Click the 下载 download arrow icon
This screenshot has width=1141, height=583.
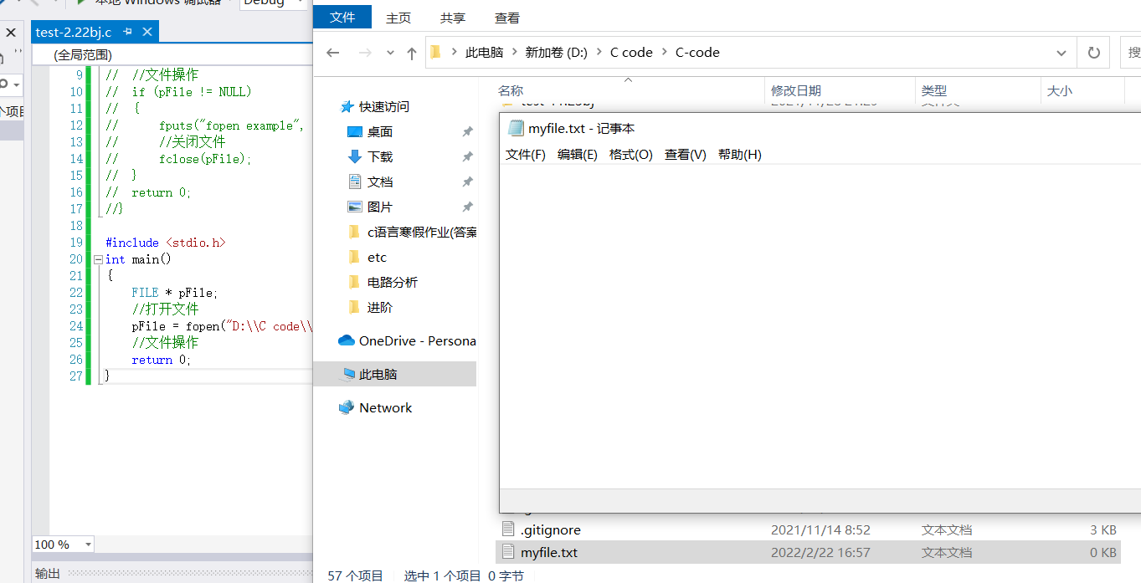click(x=354, y=156)
